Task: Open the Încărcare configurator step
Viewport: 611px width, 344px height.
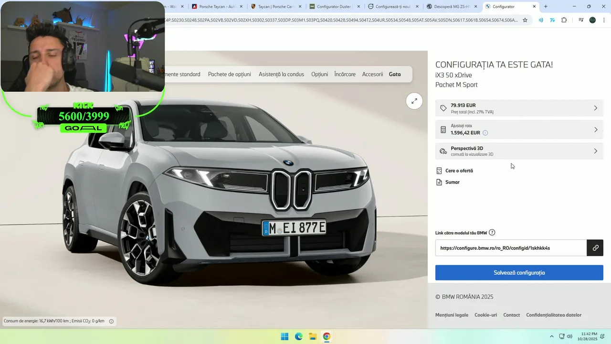Action: point(345,74)
